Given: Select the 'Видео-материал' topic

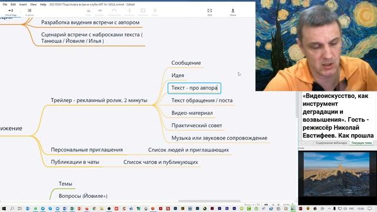Looking at the screenshot, I should pyautogui.click(x=192, y=113).
